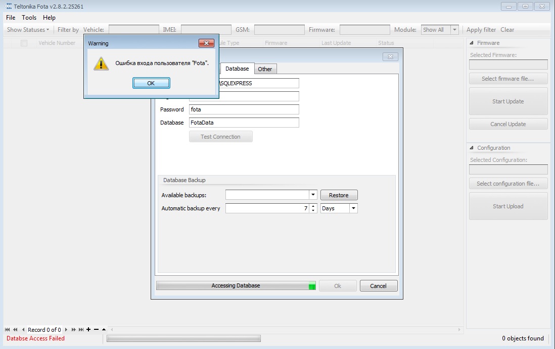Click the Accessing Database progress bar

(236, 286)
